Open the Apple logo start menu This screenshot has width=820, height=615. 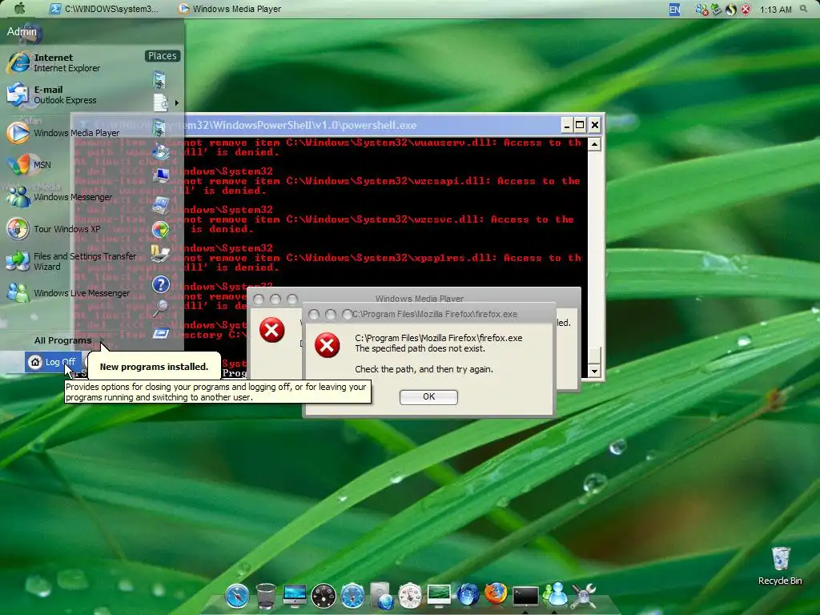(19, 8)
